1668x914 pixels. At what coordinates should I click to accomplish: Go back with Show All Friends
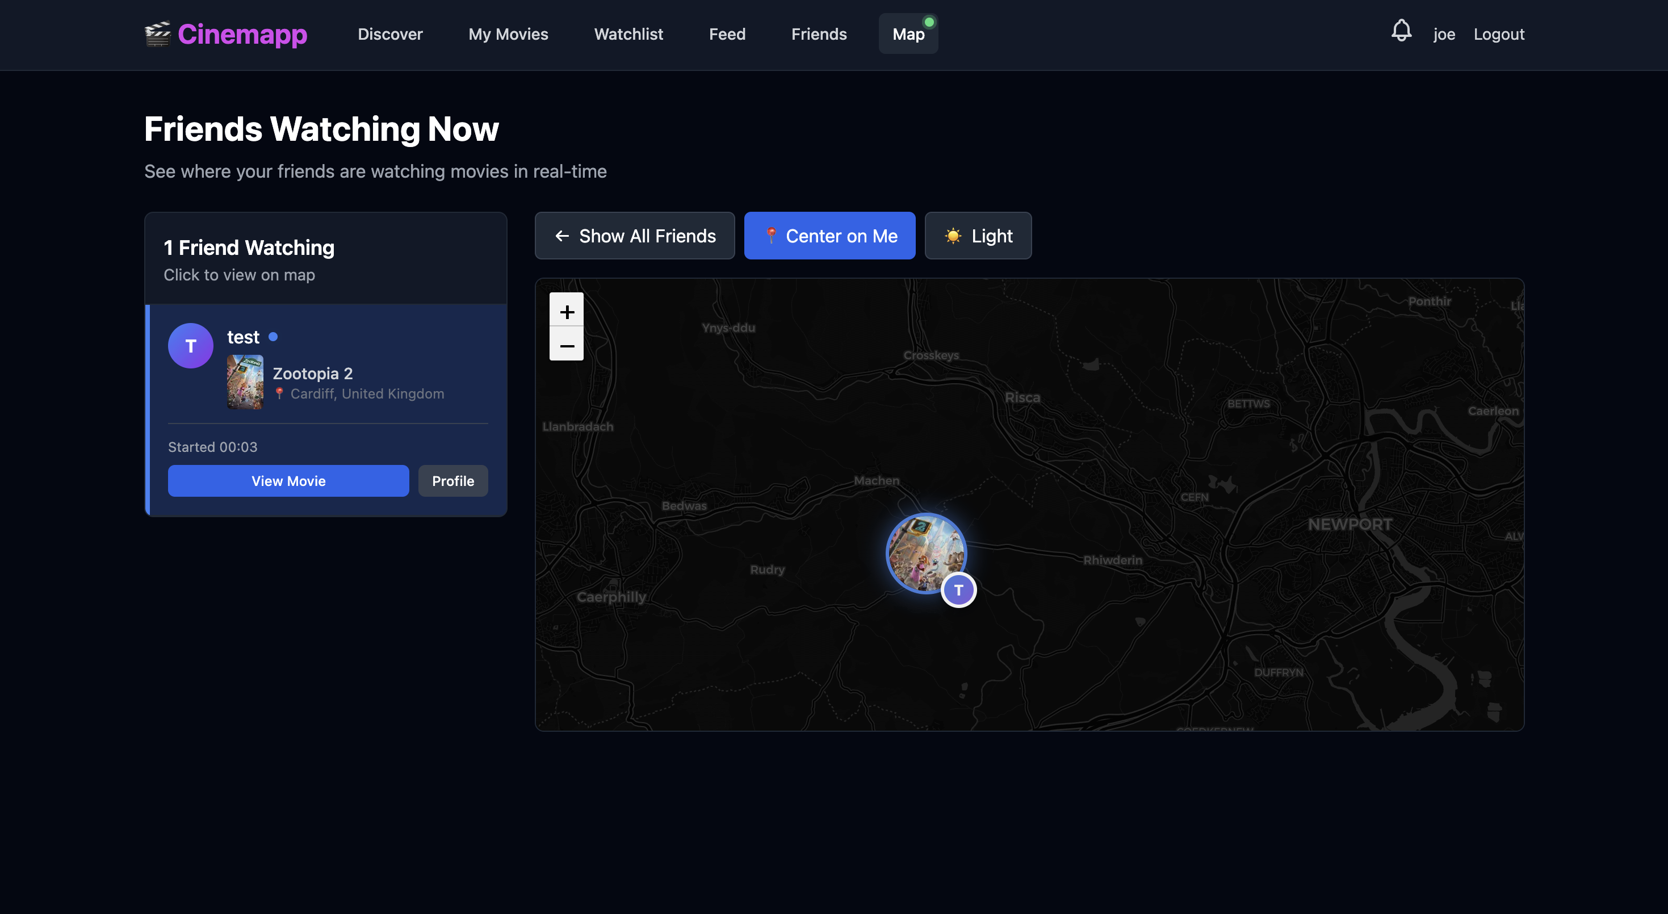(635, 236)
